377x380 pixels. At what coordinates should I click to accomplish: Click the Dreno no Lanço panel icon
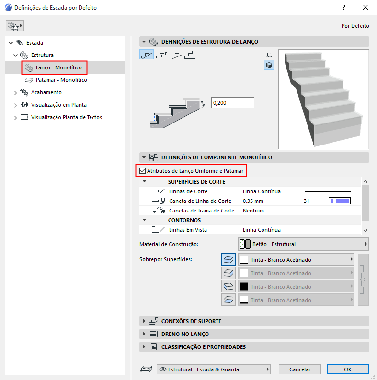[154, 334]
